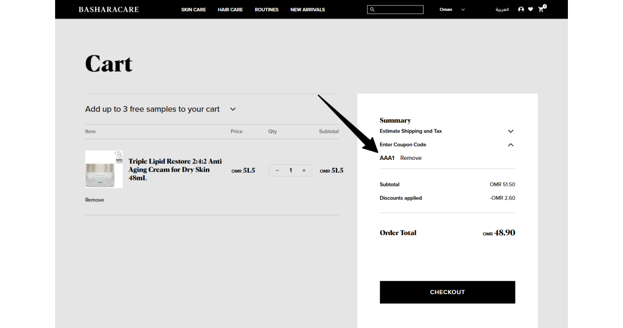Collapse the Enter Coupon Code section
Image resolution: width=623 pixels, height=328 pixels.
511,145
